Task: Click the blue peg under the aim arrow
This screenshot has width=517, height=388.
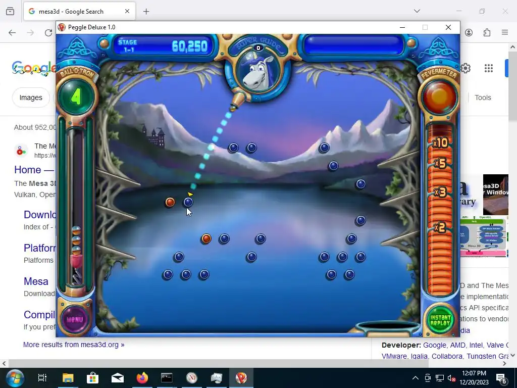Action: click(x=188, y=202)
